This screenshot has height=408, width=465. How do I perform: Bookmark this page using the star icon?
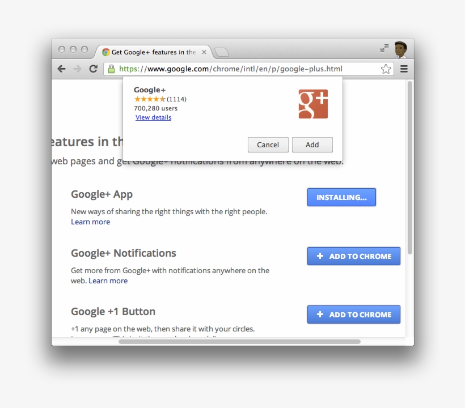386,69
